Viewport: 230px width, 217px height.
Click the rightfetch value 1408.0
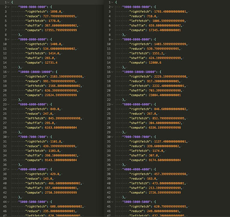[56, 44]
